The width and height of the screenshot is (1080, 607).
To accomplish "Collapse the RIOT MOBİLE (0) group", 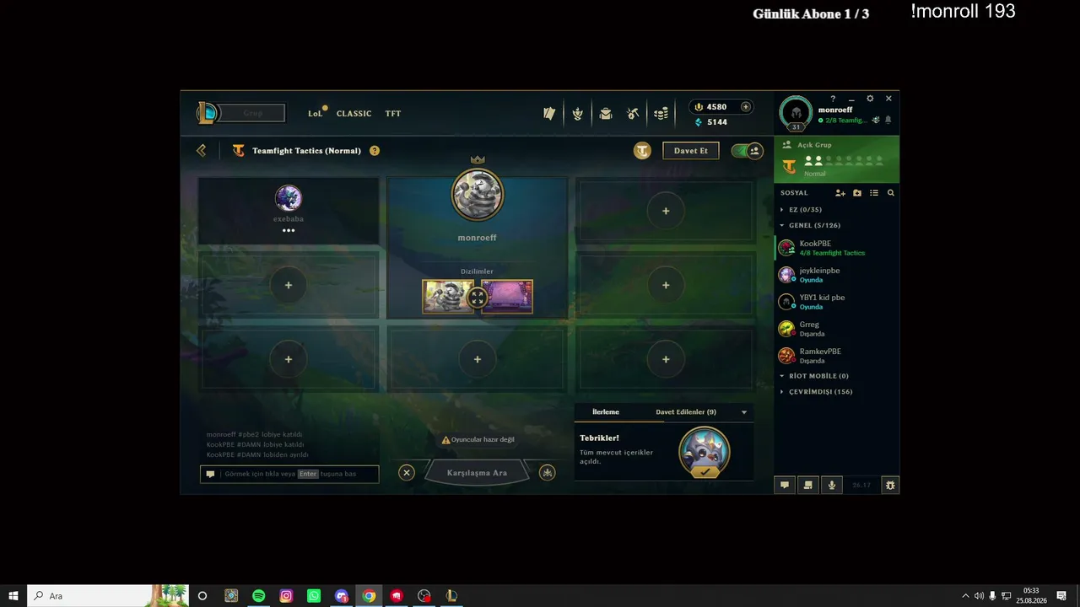I will pyautogui.click(x=818, y=376).
